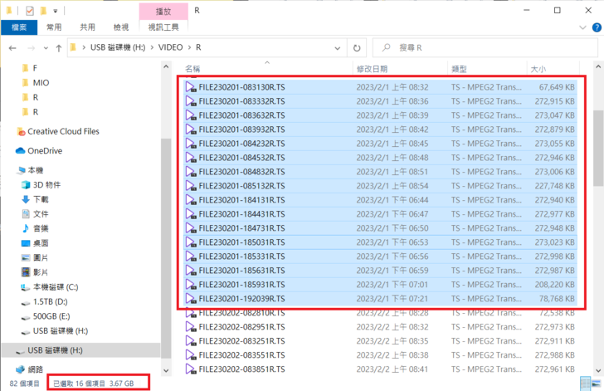The width and height of the screenshot is (604, 391).
Task: Select file FILE230202-082951R.TS
Action: [x=241, y=327]
